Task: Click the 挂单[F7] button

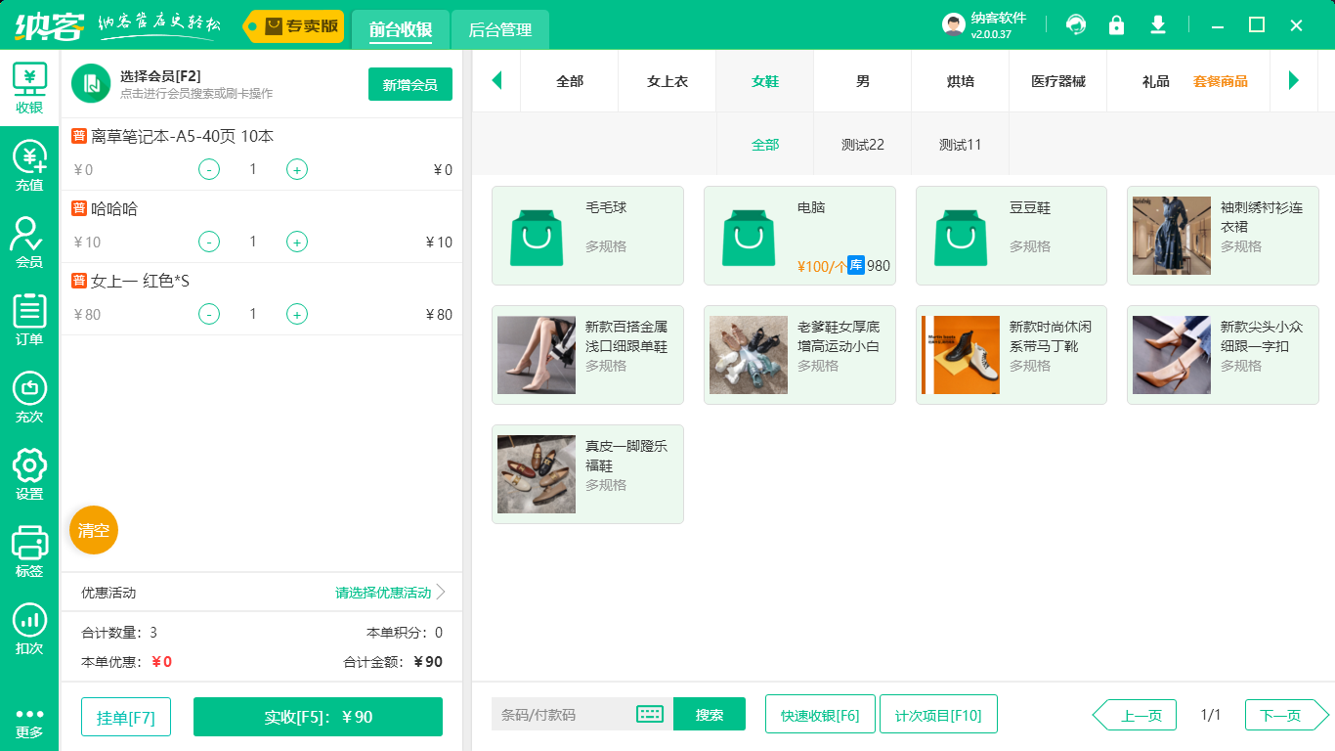Action: [x=126, y=717]
